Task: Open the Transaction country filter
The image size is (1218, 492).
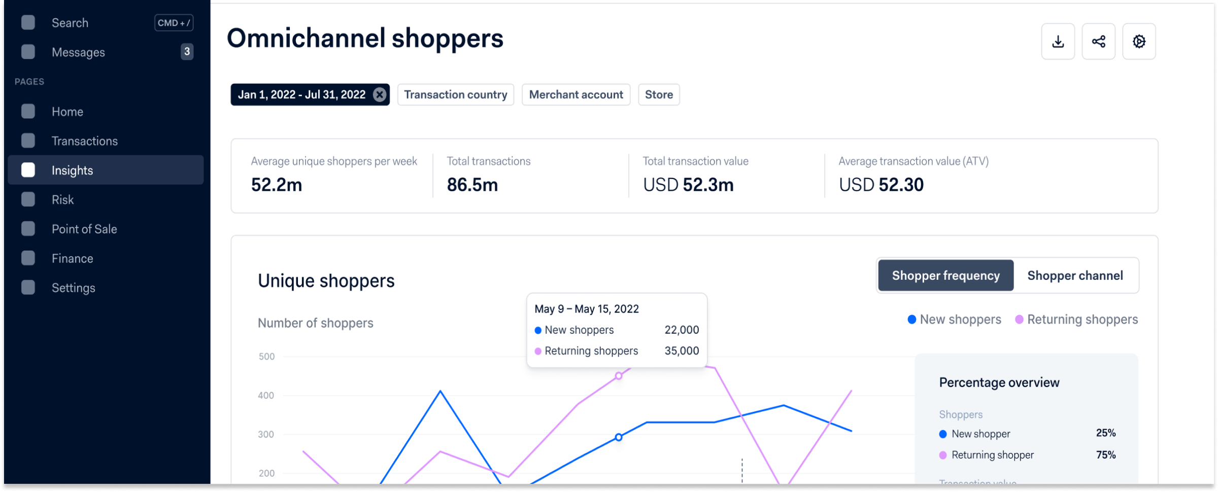Action: (455, 94)
